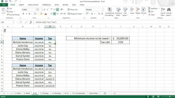Open the font size 11 dropdown
Screen dimensions: 175x98
(42, 10)
